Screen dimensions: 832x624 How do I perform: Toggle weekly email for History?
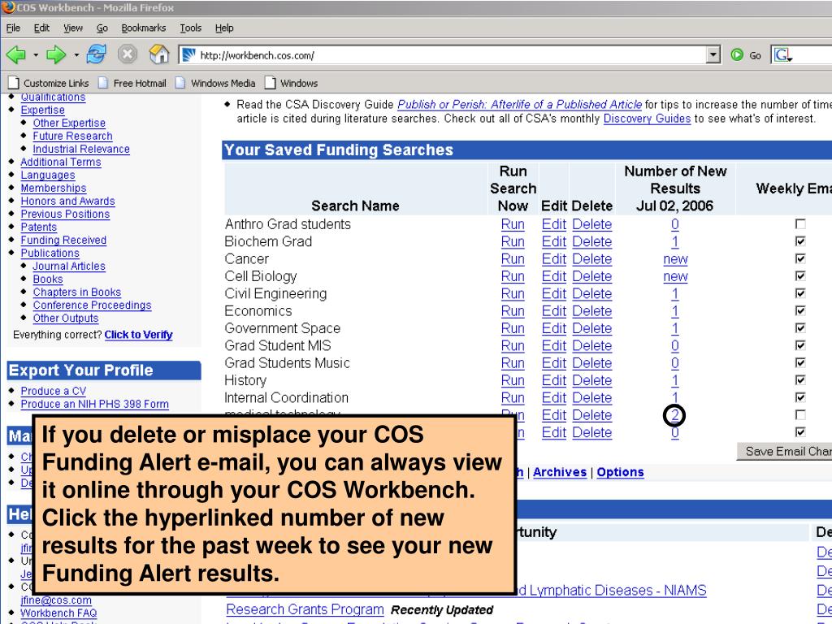(800, 380)
